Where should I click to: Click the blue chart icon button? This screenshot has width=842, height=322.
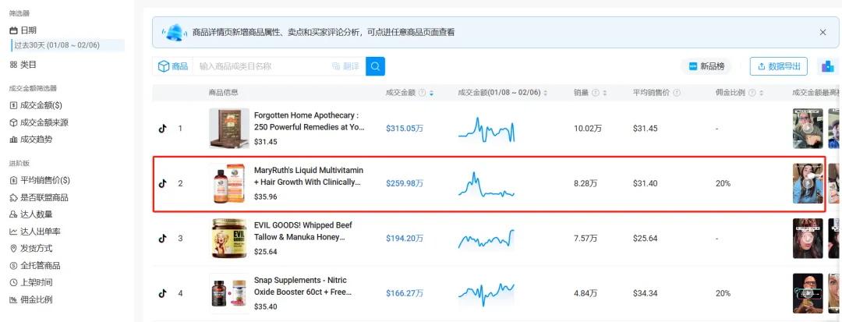click(x=827, y=66)
